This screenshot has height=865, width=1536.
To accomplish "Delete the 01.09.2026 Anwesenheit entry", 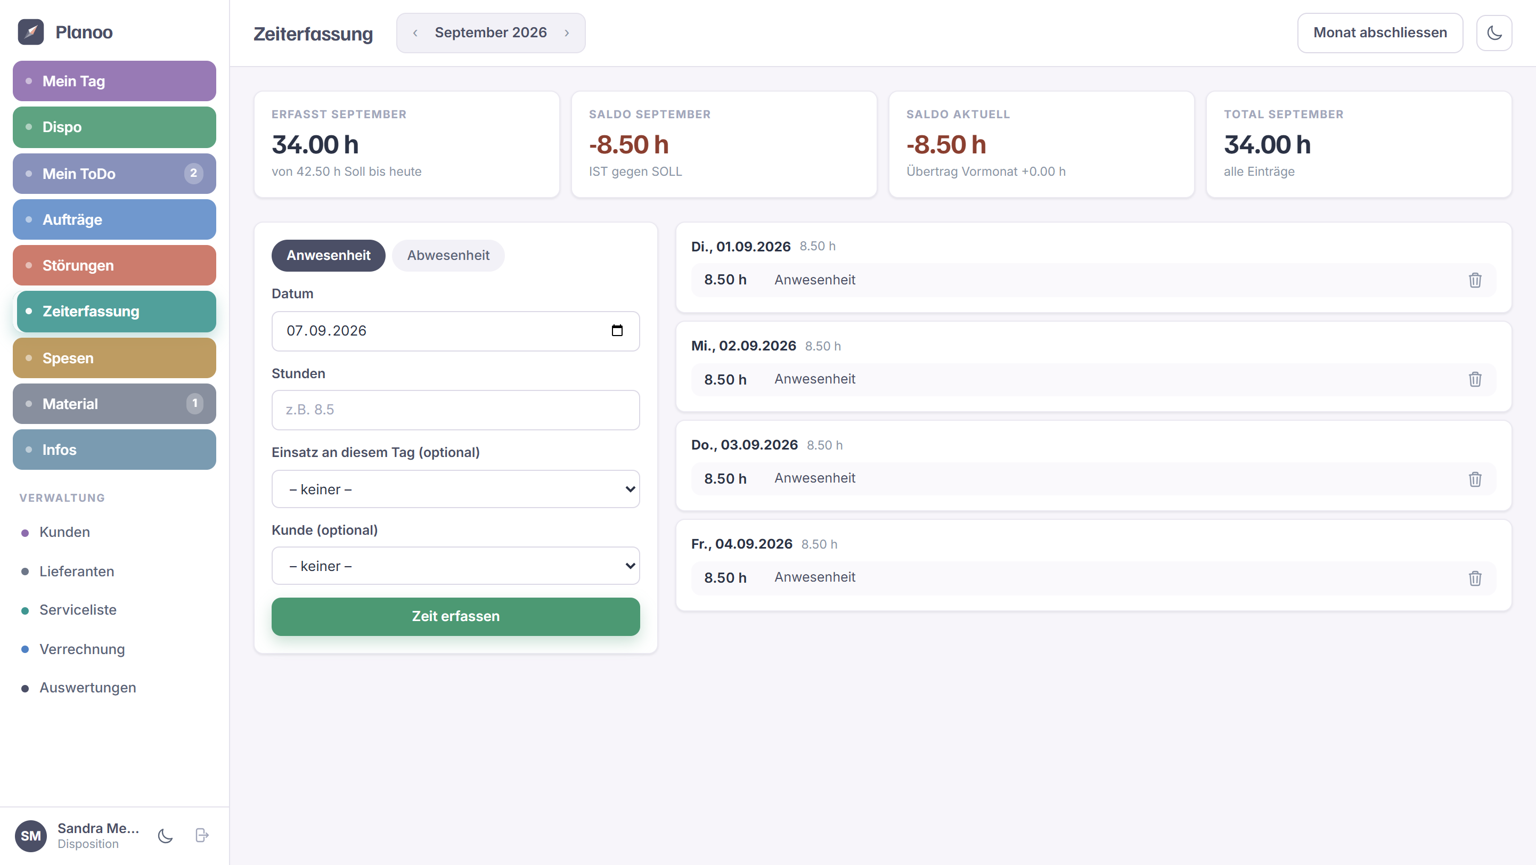I will click(x=1475, y=280).
